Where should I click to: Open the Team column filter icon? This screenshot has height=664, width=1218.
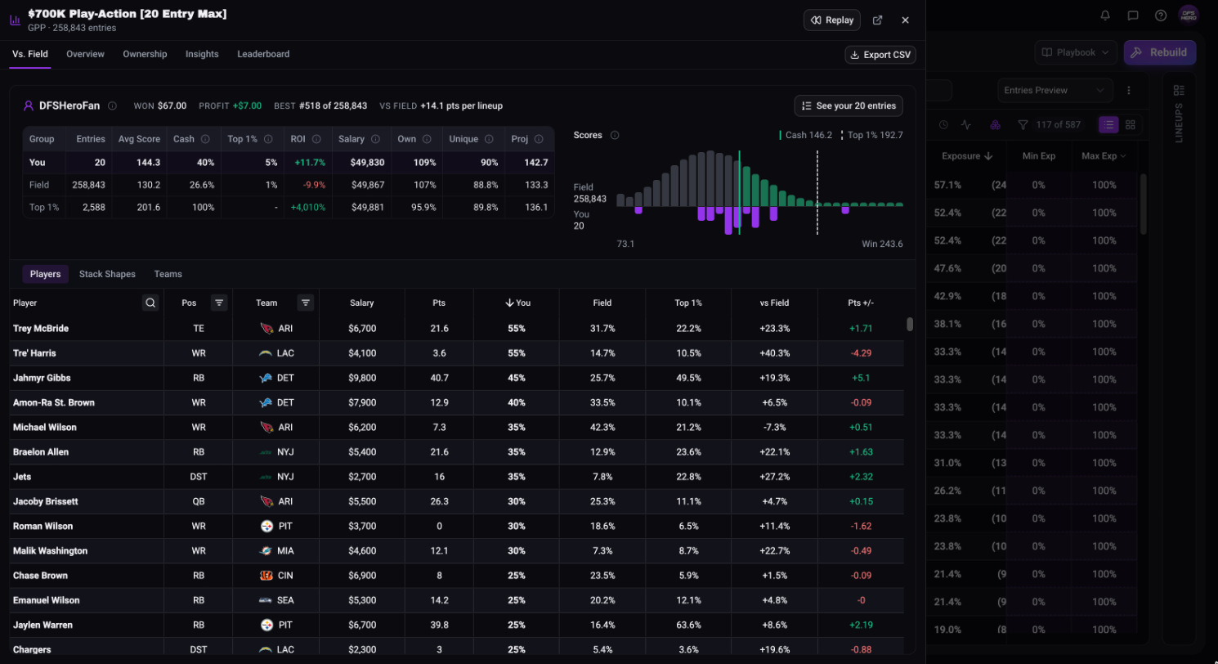[x=306, y=303]
